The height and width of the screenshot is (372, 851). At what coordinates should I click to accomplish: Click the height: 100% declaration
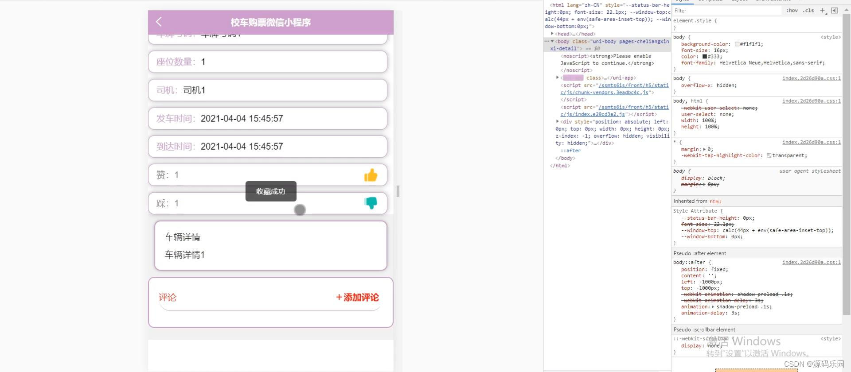click(x=700, y=127)
